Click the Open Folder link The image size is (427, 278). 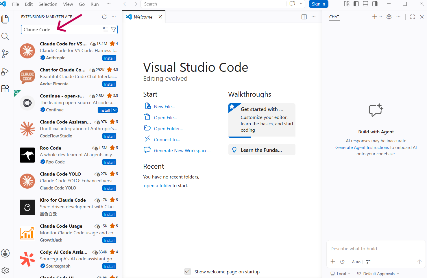click(168, 128)
